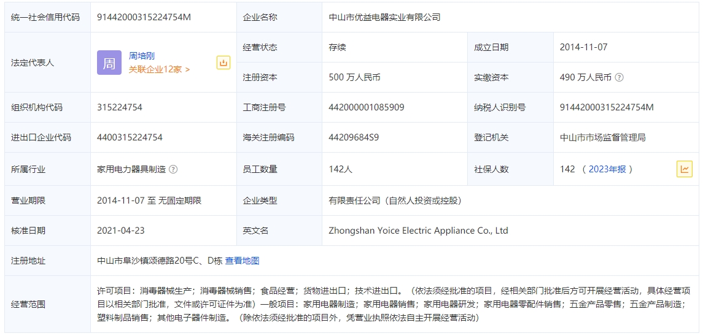Viewport: 703px width, 336px height.
Task: Click registration authority 中山市市场监督管理局
Action: [602, 137]
